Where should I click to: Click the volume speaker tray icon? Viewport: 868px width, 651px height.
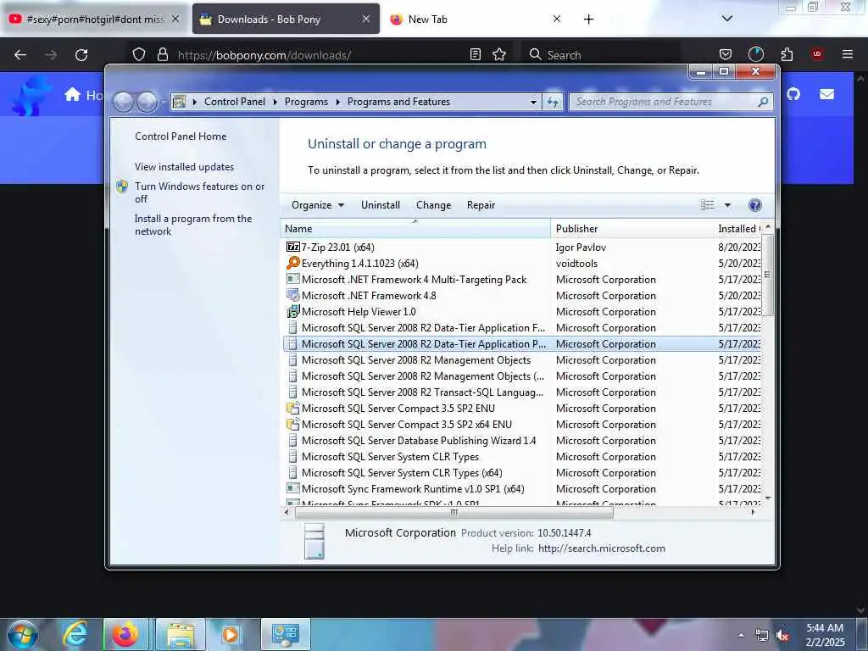tap(782, 636)
